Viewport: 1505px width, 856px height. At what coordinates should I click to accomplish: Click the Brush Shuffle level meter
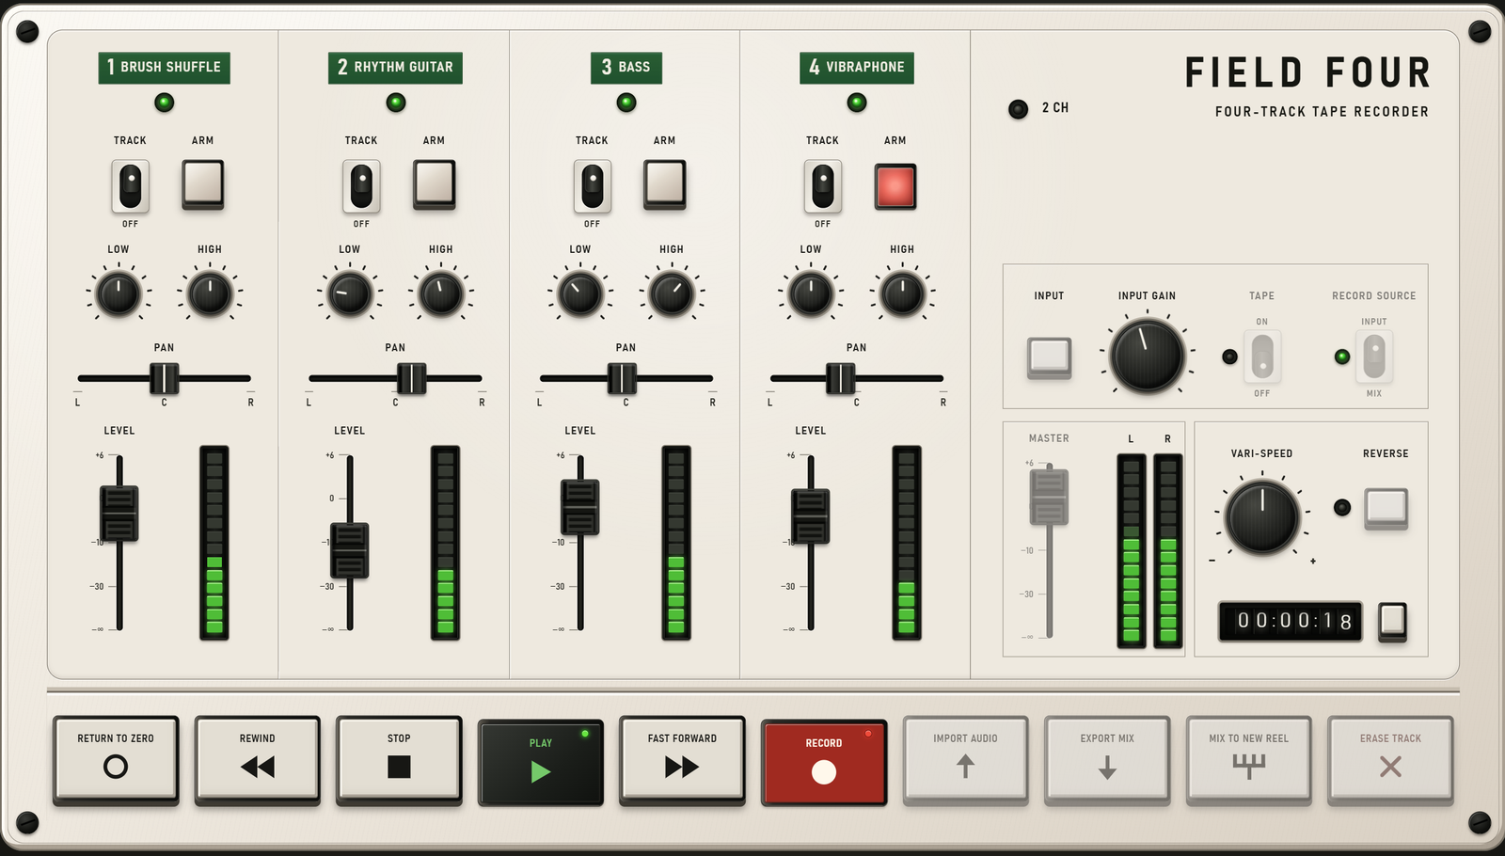click(214, 543)
